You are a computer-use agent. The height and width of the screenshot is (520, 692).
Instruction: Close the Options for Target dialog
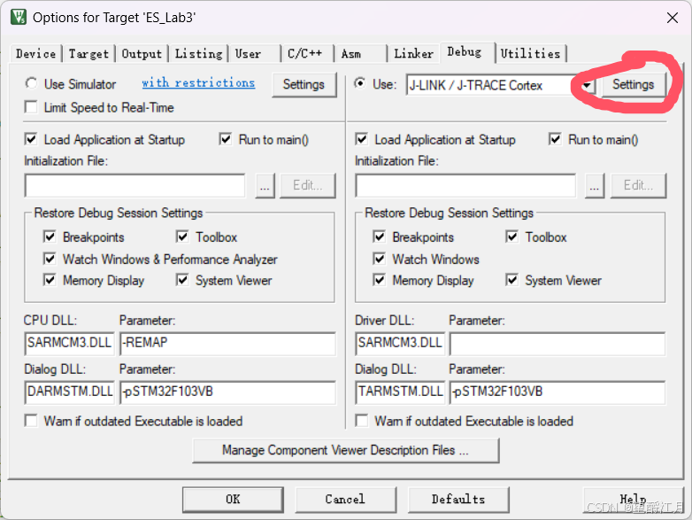click(x=673, y=18)
